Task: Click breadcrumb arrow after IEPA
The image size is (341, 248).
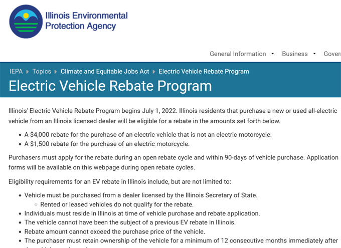Action: (x=28, y=72)
